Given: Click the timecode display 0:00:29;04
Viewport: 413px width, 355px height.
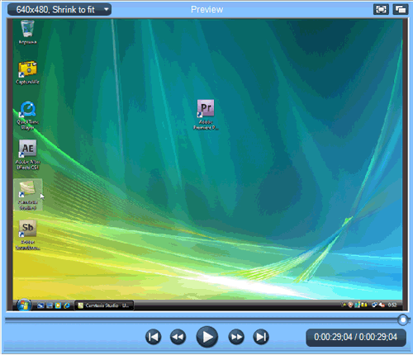Looking at the screenshot, I should (356, 337).
